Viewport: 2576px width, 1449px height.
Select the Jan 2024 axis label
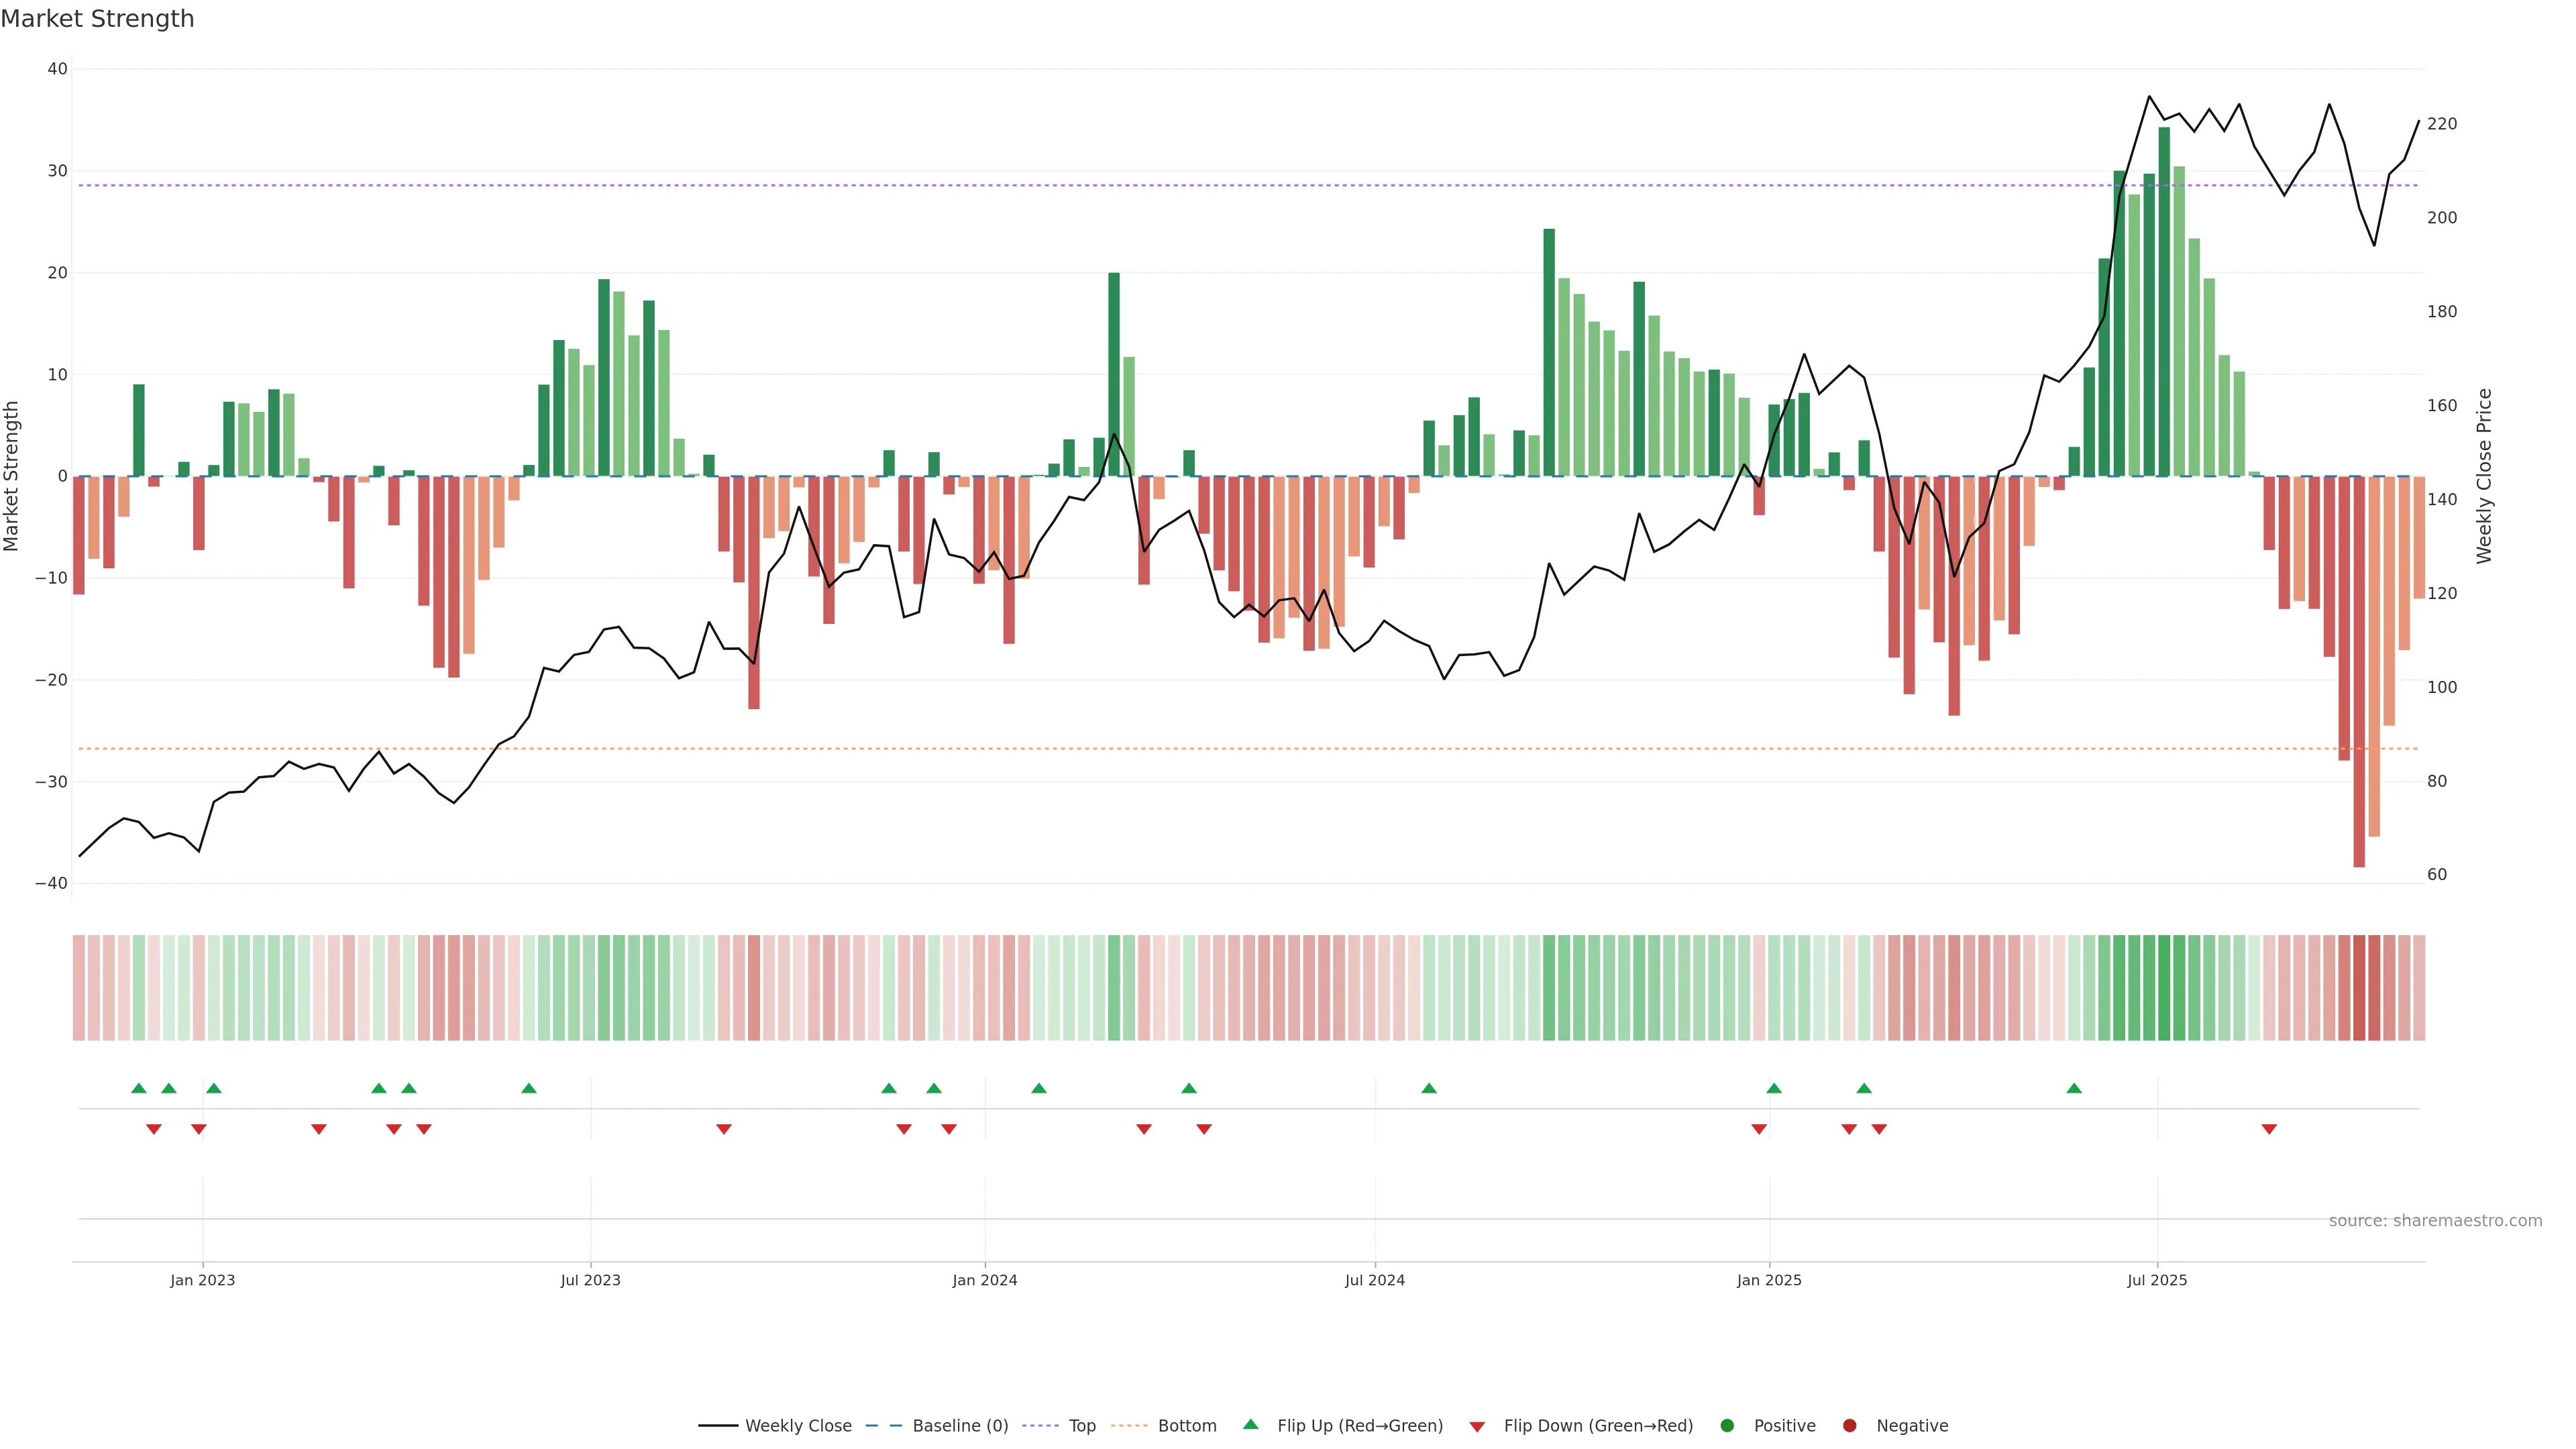(x=984, y=1280)
